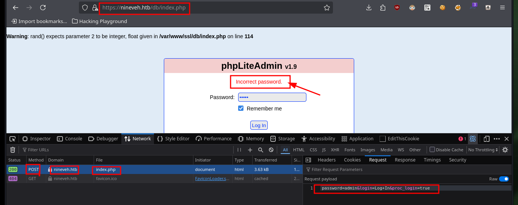Open the Storage tab

pos(282,139)
